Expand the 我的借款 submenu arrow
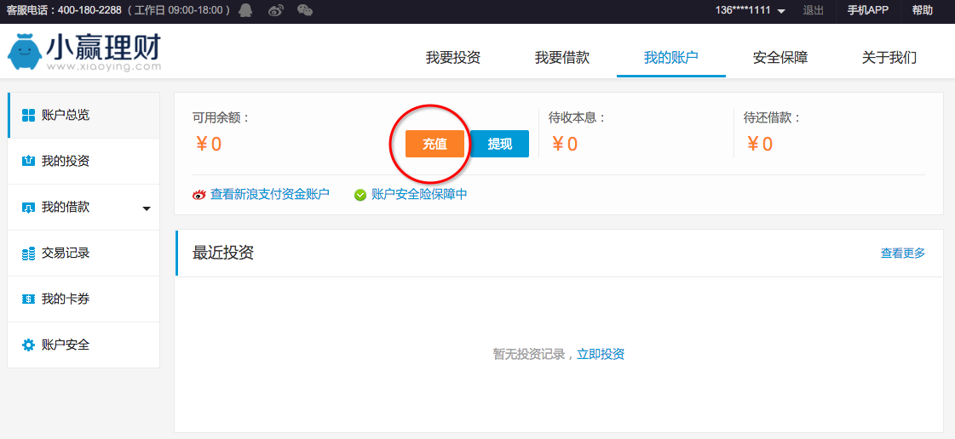 point(147,208)
